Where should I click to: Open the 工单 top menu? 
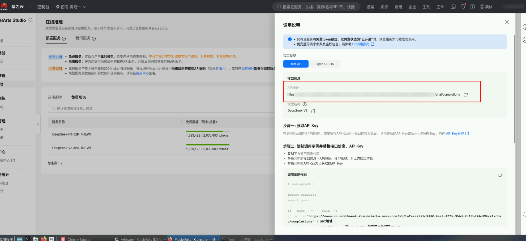[440, 7]
